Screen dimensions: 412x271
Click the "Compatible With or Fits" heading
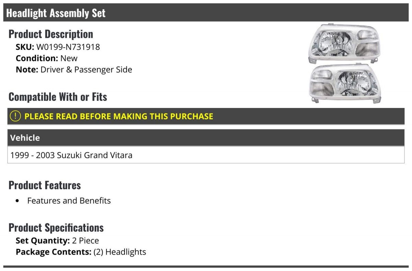coord(58,97)
